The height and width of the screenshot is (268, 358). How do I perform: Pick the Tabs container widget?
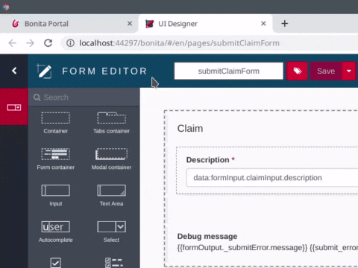111,123
